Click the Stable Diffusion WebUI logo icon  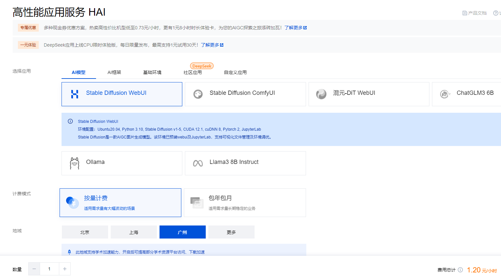(75, 94)
